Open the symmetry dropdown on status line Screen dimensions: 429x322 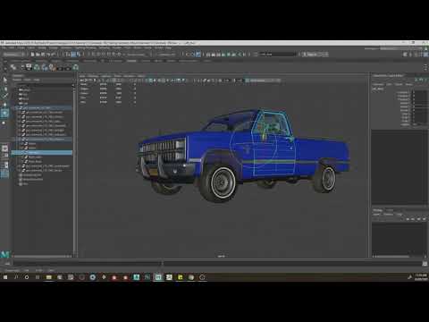pos(167,55)
